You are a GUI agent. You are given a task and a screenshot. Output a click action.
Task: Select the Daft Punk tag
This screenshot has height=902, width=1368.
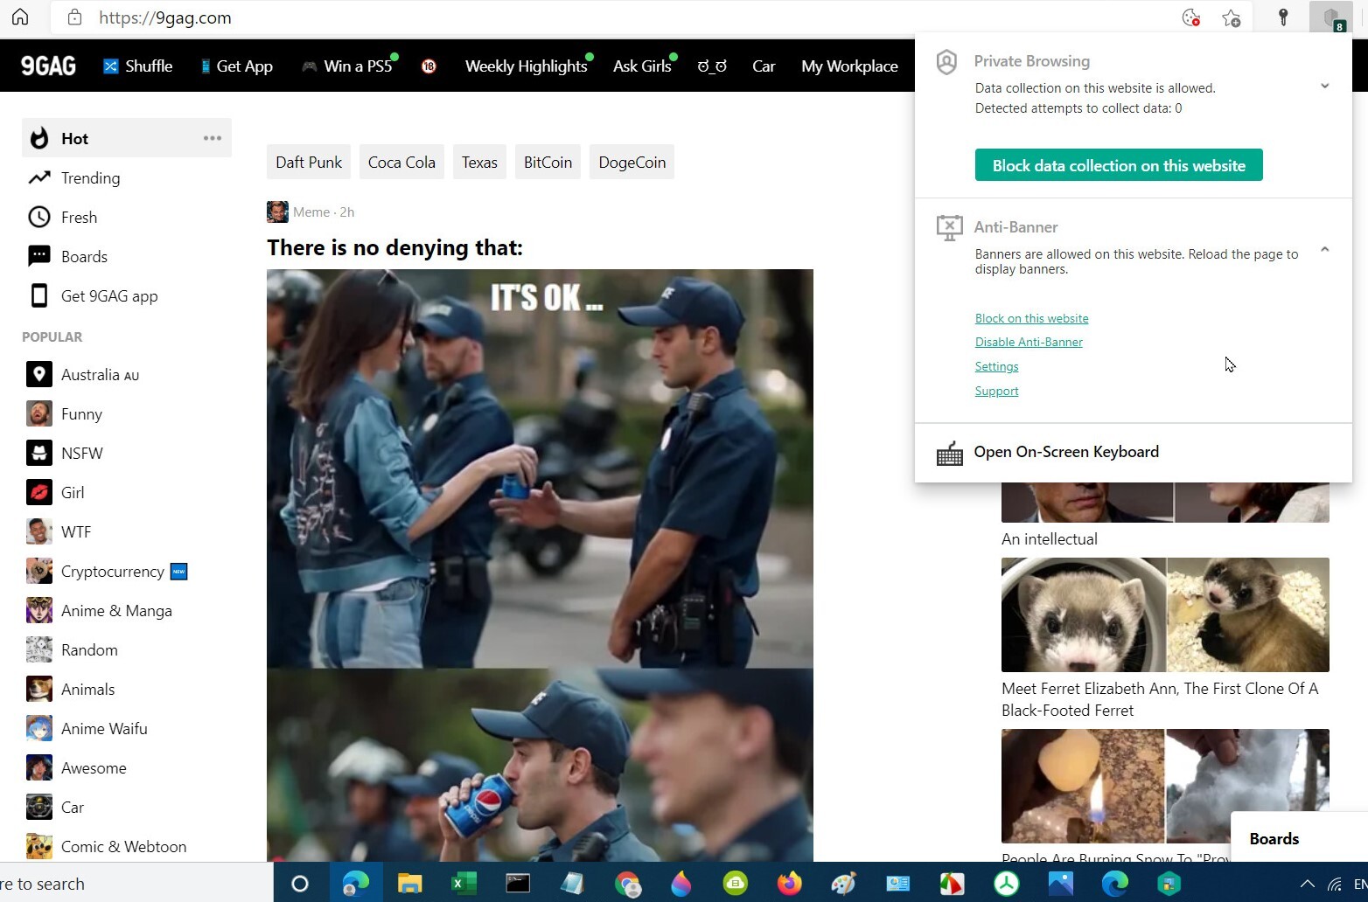click(x=309, y=163)
